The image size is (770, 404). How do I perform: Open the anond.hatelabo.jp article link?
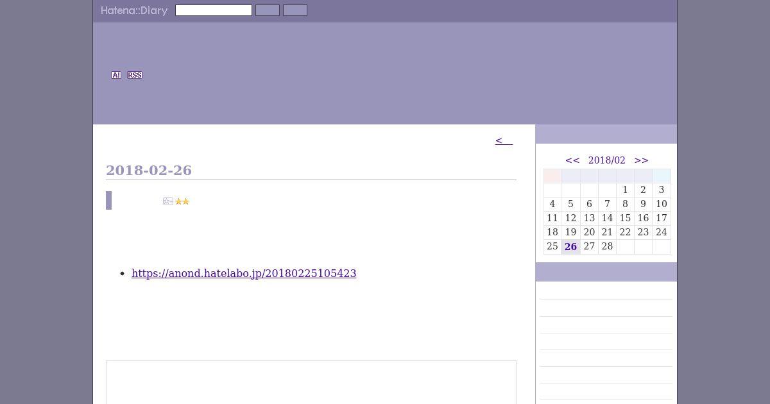click(x=244, y=273)
